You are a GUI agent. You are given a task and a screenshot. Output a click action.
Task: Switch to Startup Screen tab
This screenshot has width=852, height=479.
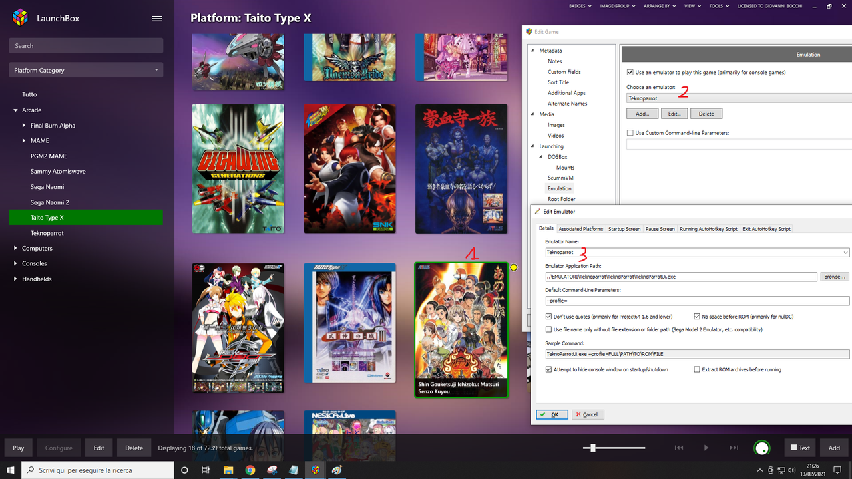(x=624, y=229)
